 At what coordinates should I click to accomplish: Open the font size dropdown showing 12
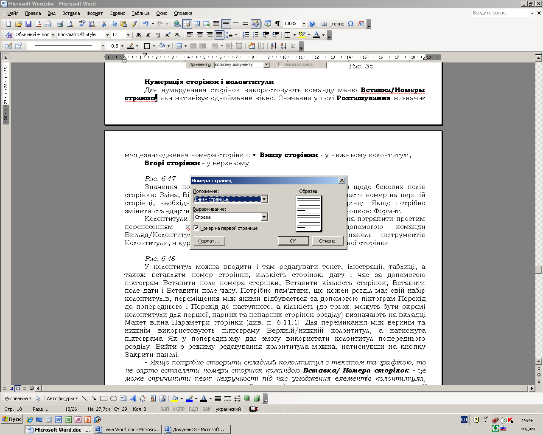128,35
